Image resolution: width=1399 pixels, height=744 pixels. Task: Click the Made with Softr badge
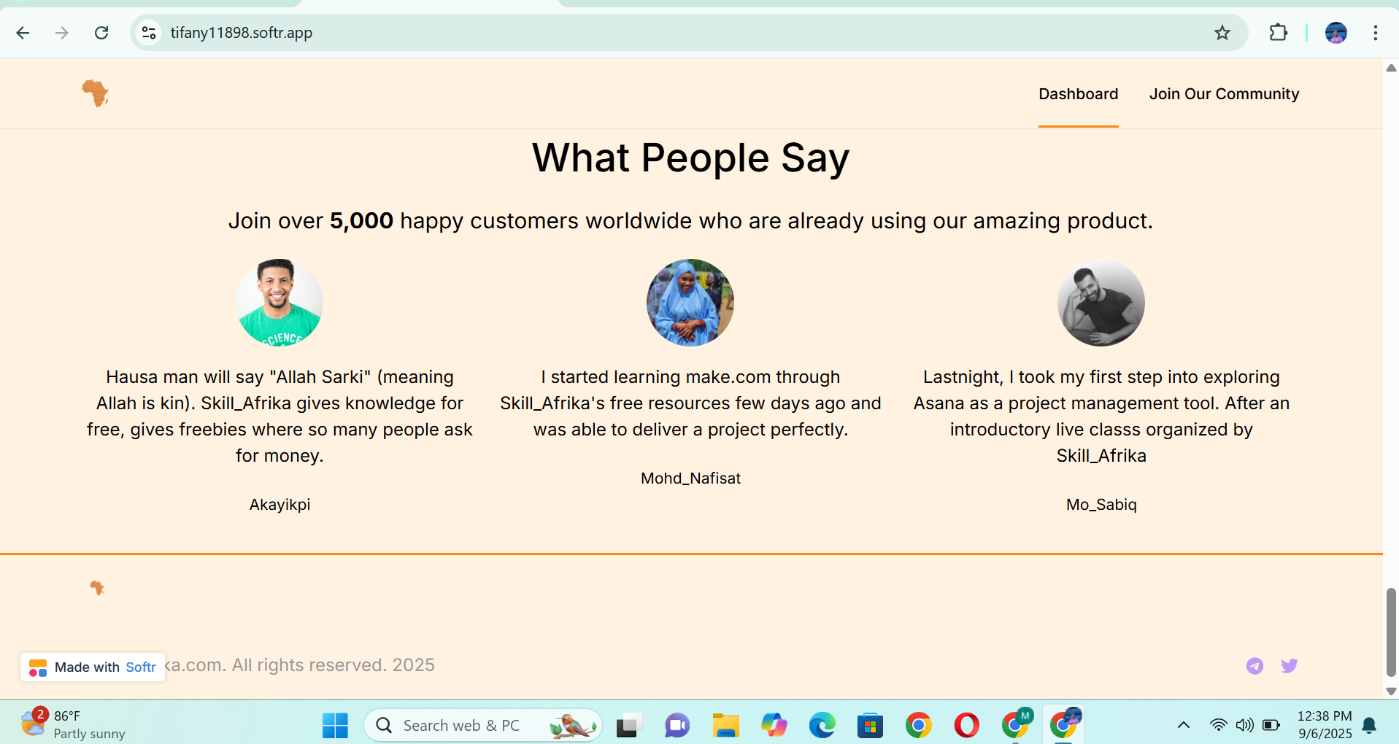click(x=93, y=667)
